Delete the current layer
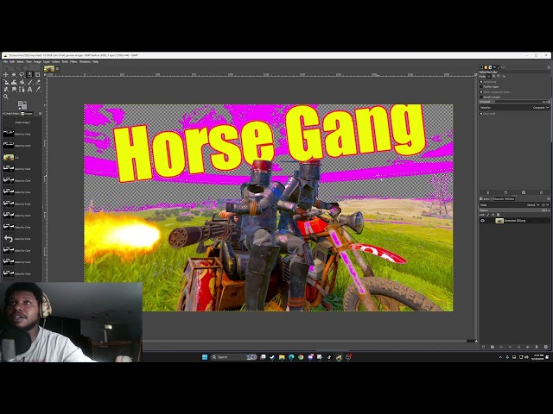The width and height of the screenshot is (553, 414). 545,347
